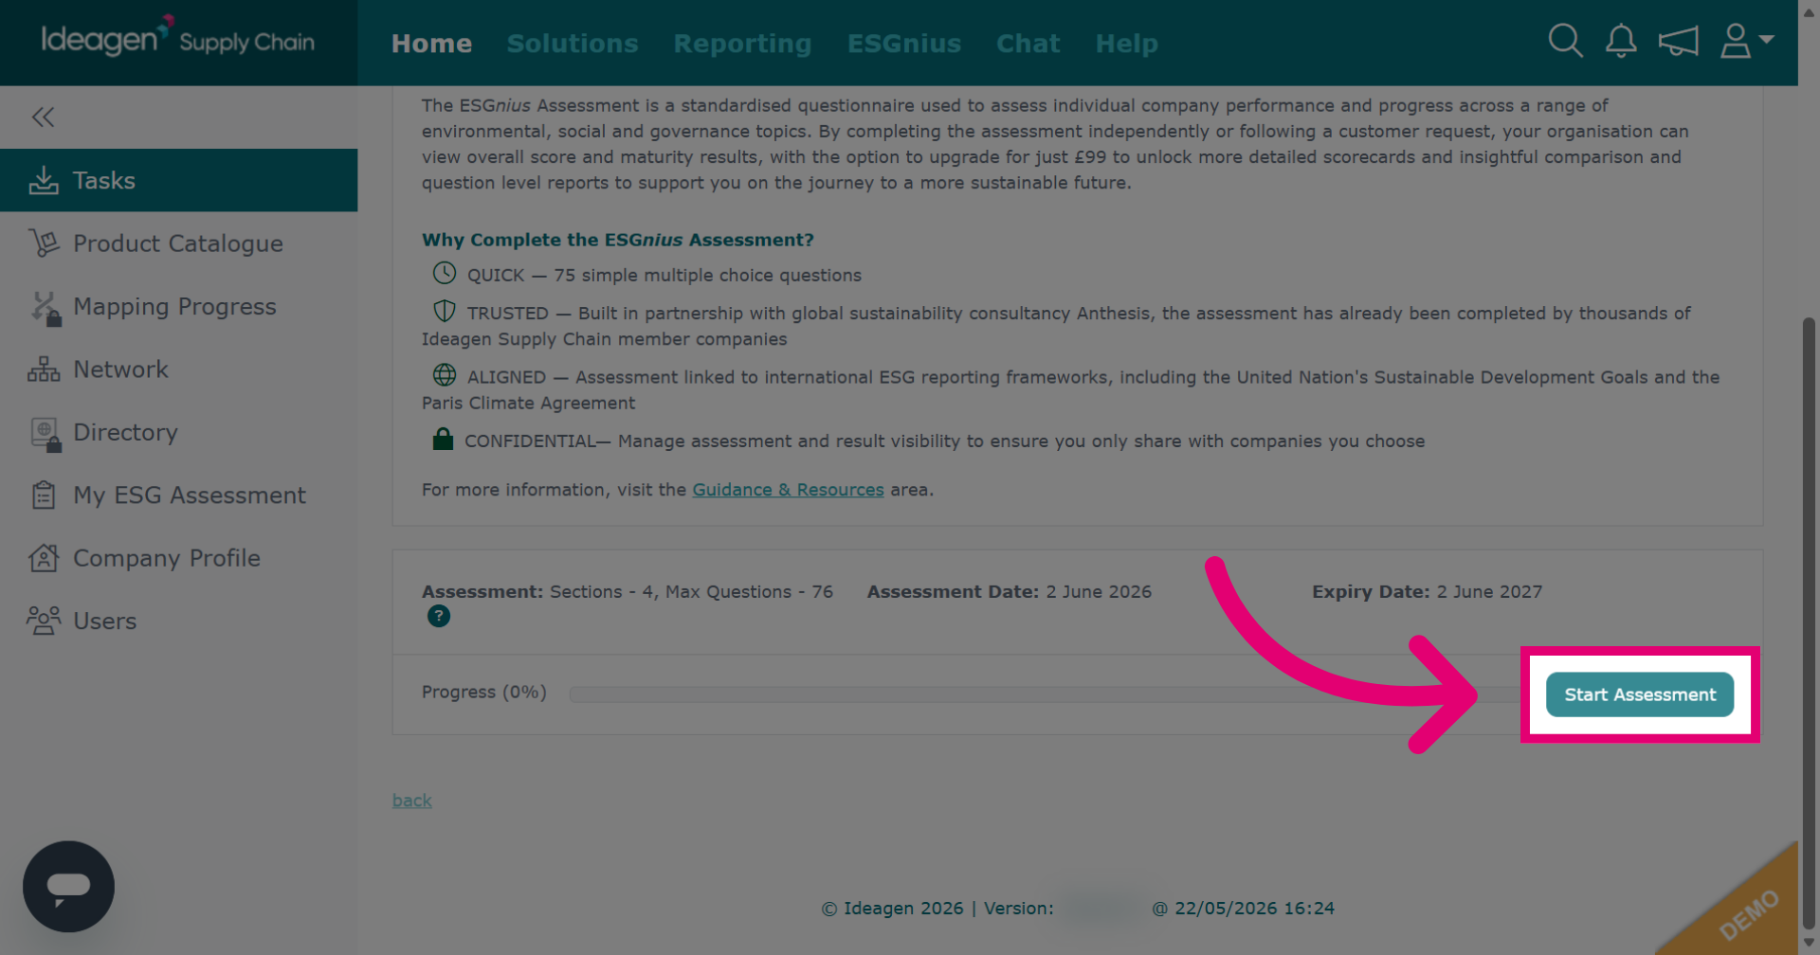Select Network label in sidebar

(120, 369)
